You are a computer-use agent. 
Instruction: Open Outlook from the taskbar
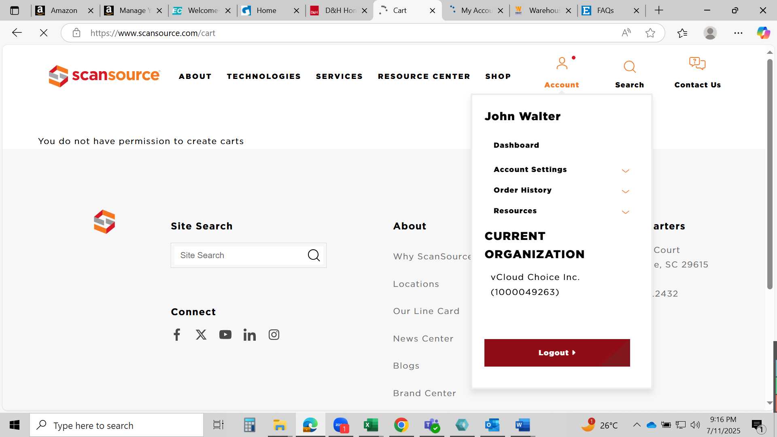click(492, 425)
